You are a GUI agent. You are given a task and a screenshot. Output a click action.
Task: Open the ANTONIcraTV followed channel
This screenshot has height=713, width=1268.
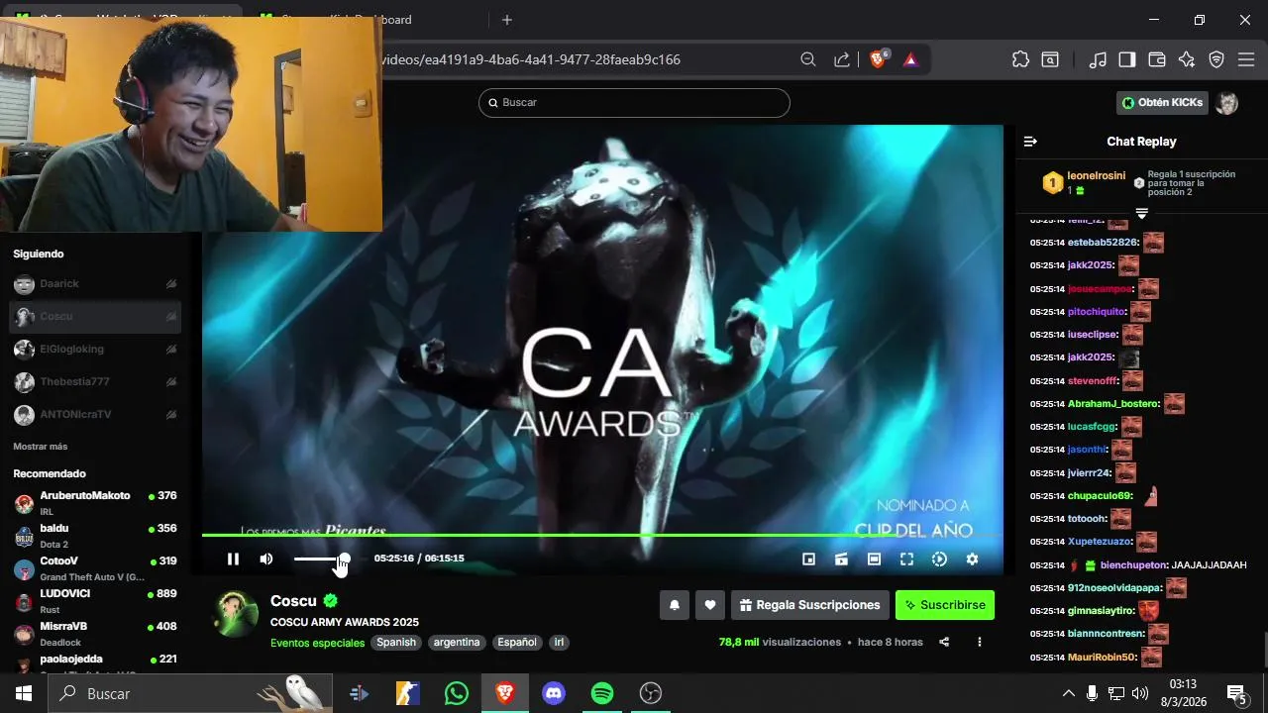(x=95, y=415)
